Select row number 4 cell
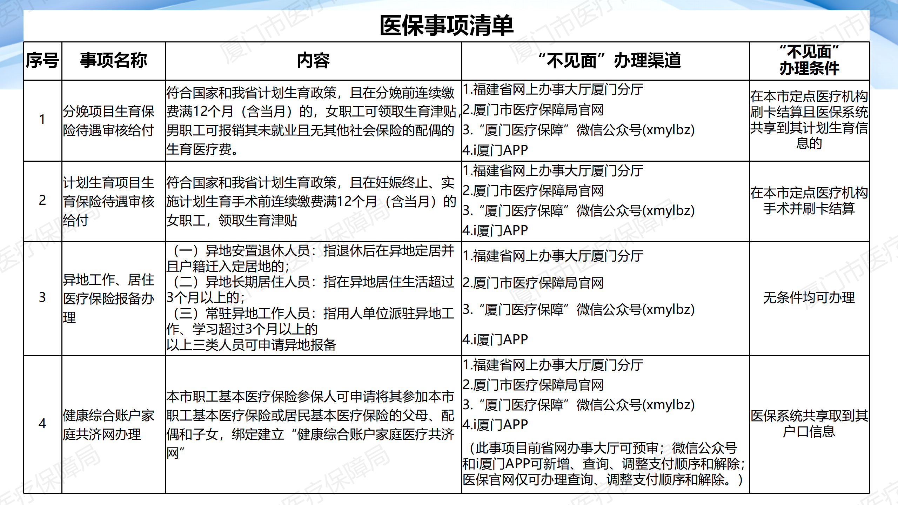Viewport: 898px width, 505px height. tap(42, 424)
